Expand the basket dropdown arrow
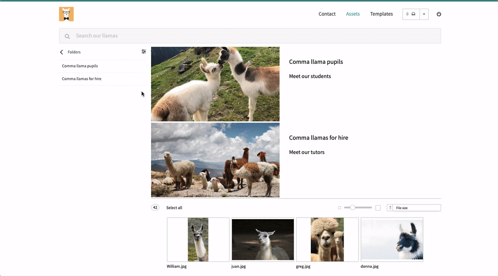498x276 pixels. (x=424, y=14)
